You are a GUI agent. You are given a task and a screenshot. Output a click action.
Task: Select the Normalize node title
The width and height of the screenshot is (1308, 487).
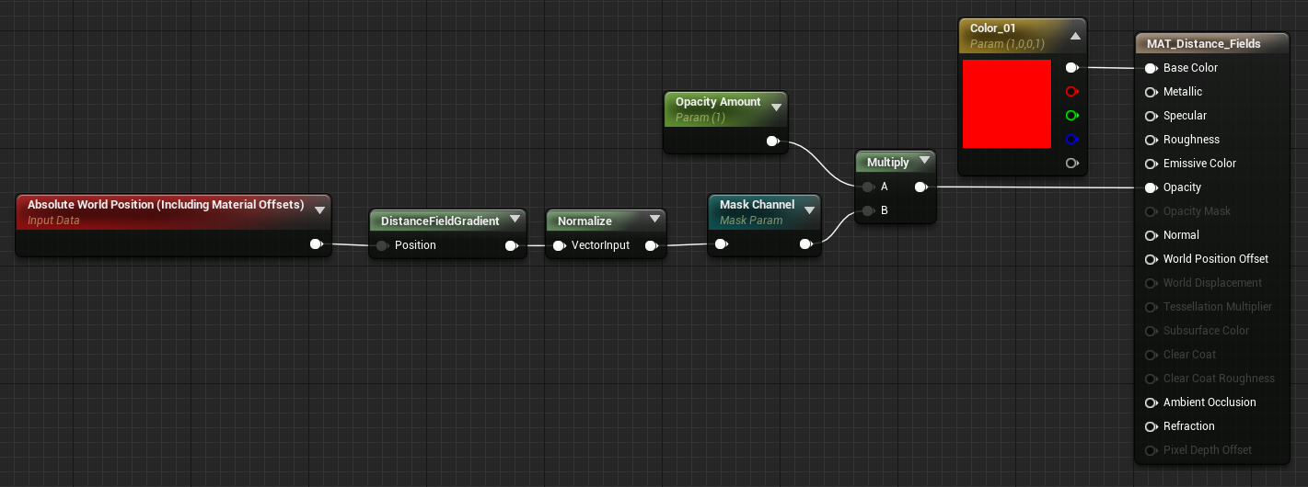(x=585, y=221)
